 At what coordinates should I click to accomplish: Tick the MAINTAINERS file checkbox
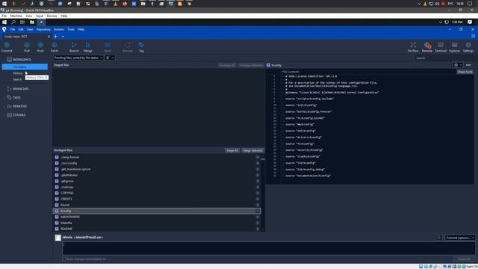[57, 217]
